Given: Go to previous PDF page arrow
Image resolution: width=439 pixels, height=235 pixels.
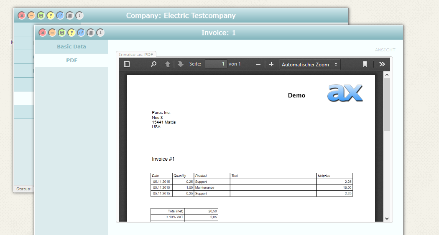Looking at the screenshot, I should click(168, 64).
